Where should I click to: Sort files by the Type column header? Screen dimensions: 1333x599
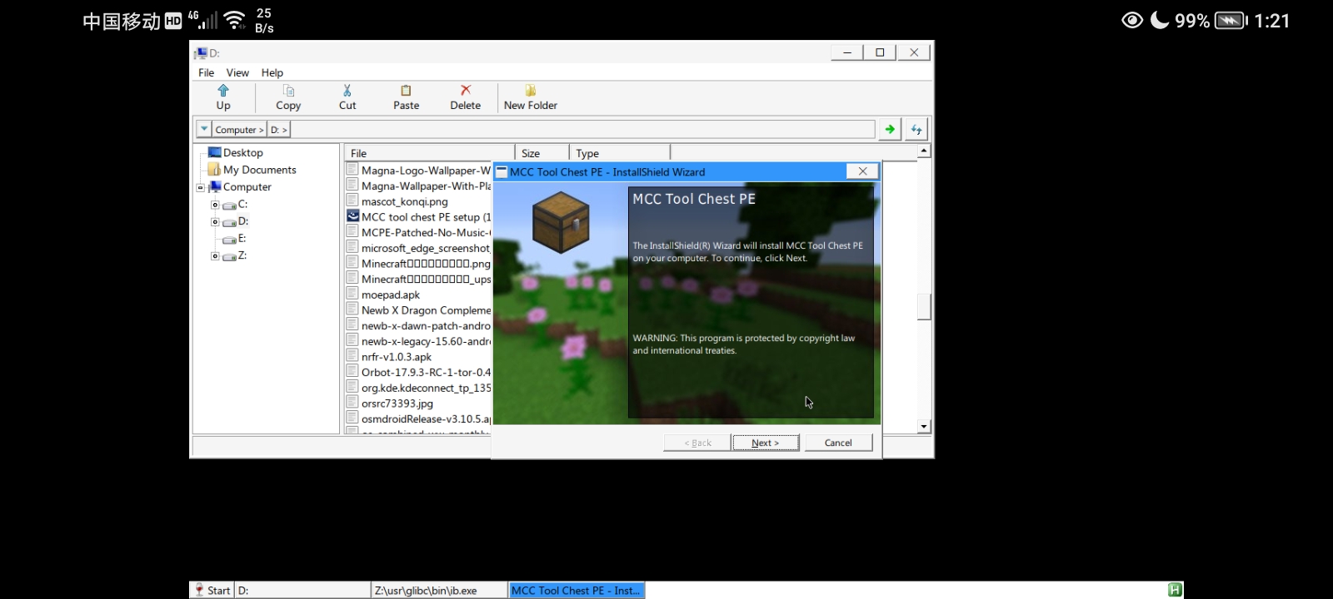point(620,153)
